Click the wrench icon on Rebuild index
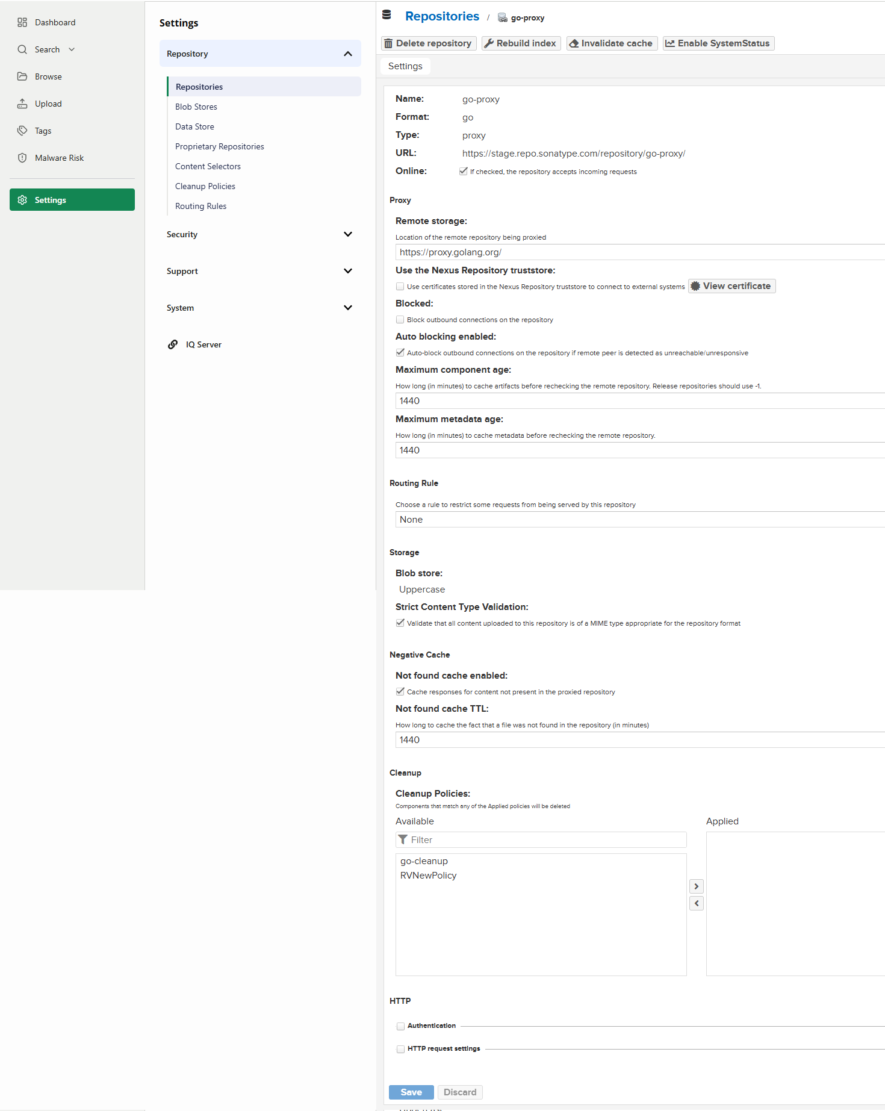The height and width of the screenshot is (1111, 885). tap(489, 43)
